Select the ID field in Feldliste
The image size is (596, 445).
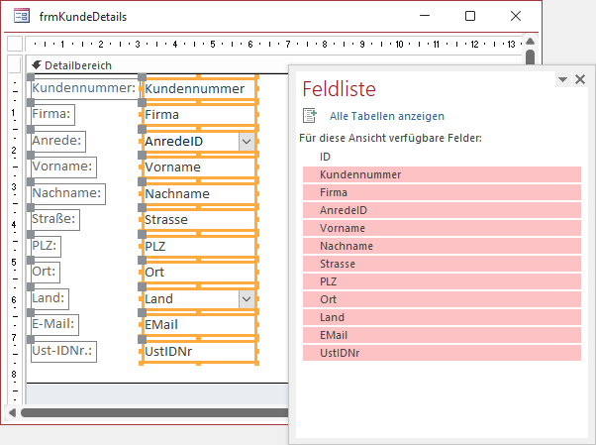coord(442,157)
